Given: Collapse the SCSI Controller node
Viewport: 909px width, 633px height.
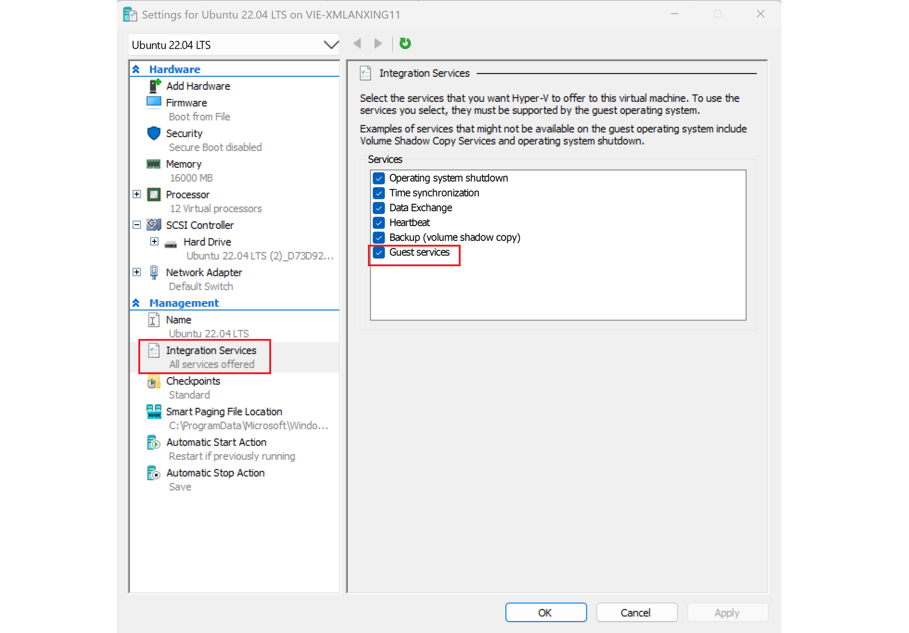Looking at the screenshot, I should click(136, 225).
